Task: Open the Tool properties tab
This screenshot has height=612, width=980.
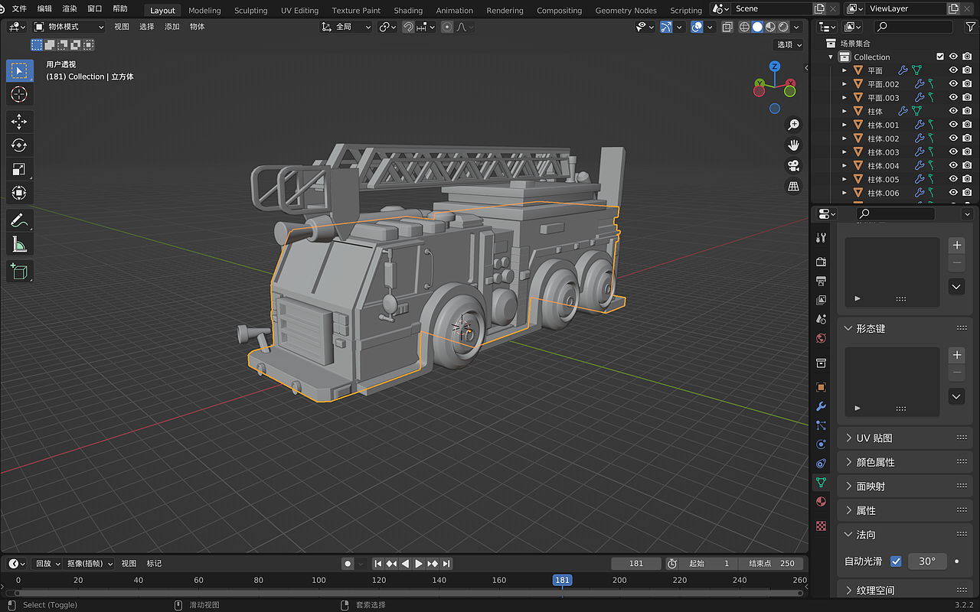Action: tap(822, 238)
